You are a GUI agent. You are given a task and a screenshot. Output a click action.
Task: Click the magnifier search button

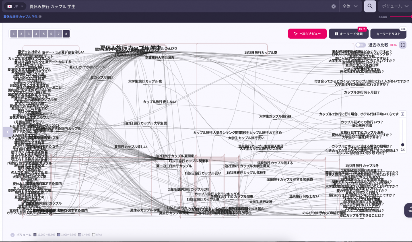pos(370,6)
